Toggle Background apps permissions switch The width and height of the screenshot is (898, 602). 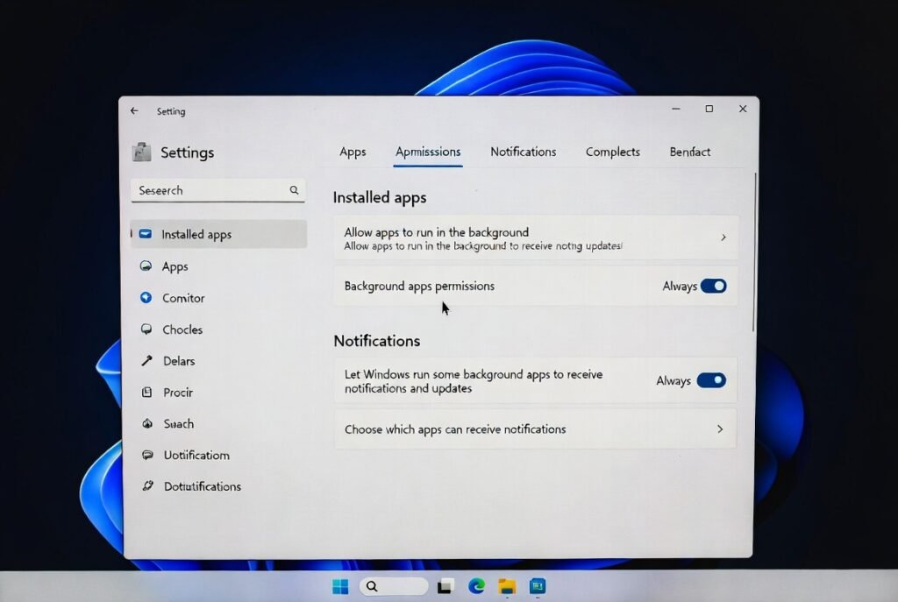[713, 286]
